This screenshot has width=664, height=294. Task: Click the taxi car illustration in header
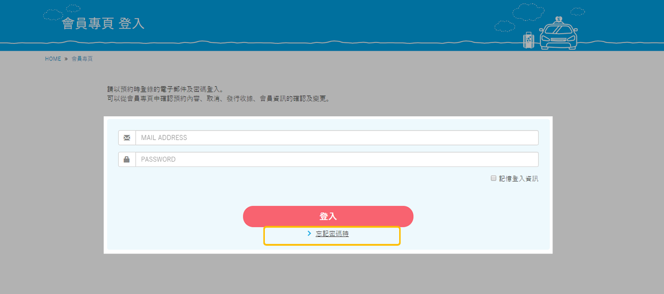558,33
